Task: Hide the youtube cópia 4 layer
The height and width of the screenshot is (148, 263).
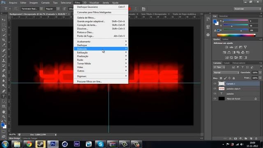Action: click(x=215, y=89)
